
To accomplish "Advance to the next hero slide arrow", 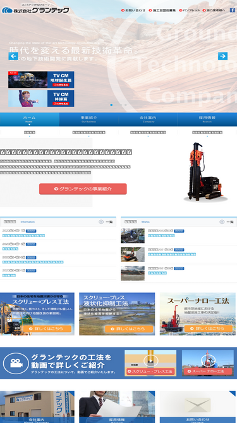I will click(x=222, y=56).
